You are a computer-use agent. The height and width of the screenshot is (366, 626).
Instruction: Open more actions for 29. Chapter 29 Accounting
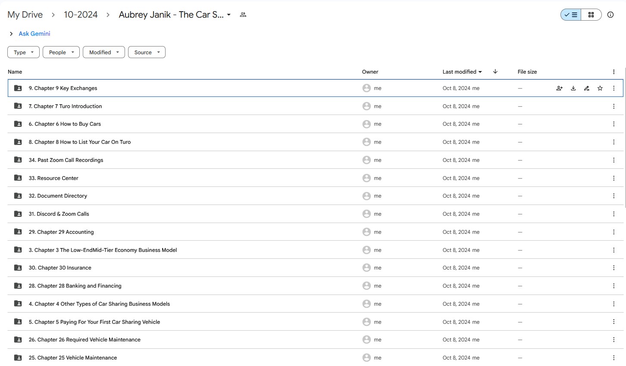click(613, 232)
